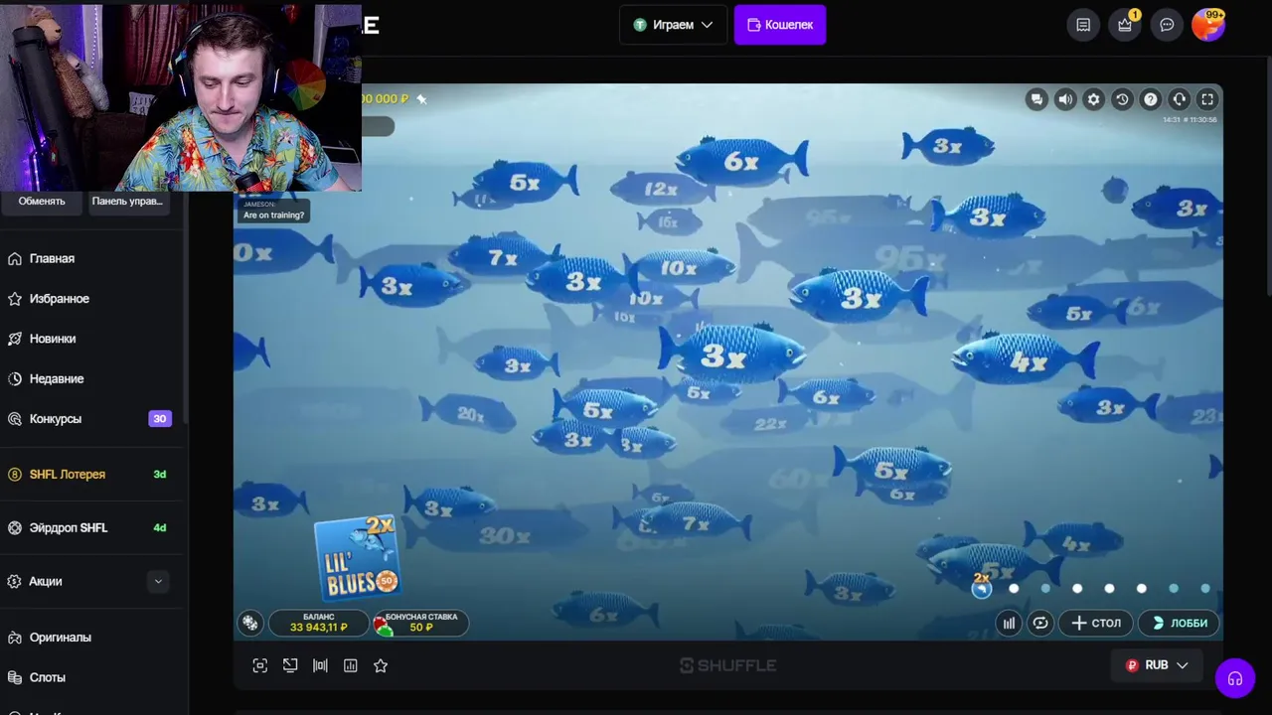Image resolution: width=1272 pixels, height=715 pixels.
Task: Open SHFL Лотерея
Action: point(67,474)
